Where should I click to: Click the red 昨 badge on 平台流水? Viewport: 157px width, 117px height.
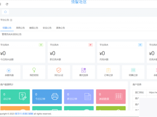(x=90, y=45)
